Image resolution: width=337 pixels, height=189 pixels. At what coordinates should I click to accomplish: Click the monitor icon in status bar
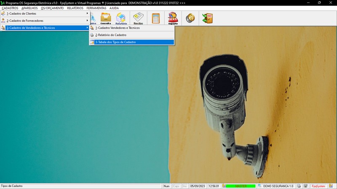(305, 186)
